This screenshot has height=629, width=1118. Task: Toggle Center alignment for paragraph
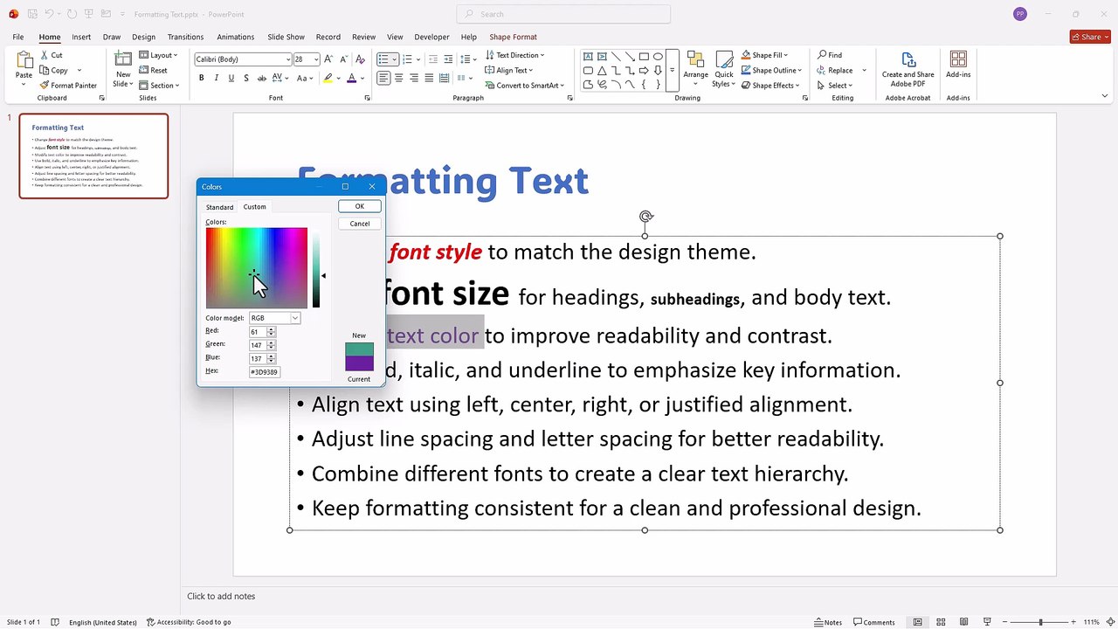point(398,78)
